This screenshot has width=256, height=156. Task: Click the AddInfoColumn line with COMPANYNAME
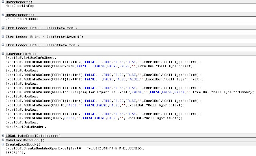point(100,66)
